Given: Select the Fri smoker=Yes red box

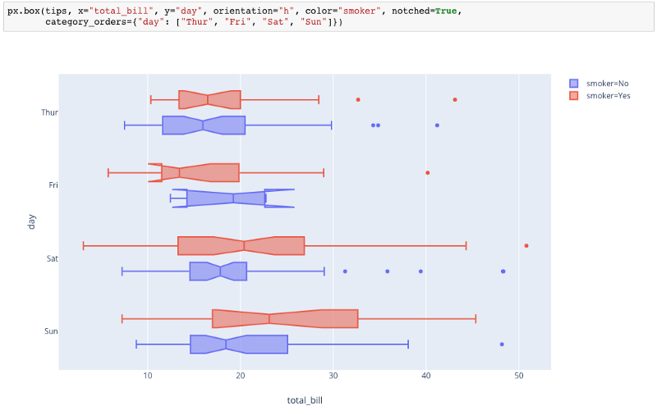Looking at the screenshot, I should (x=194, y=172).
